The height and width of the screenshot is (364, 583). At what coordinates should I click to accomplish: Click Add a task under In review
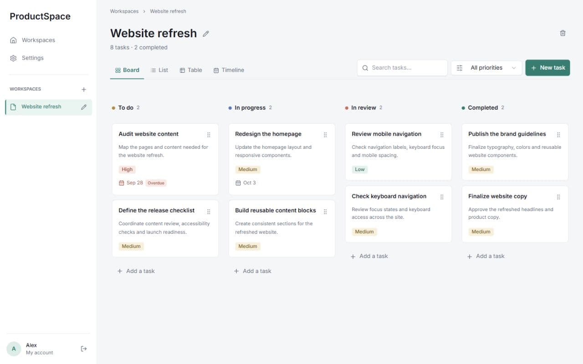[x=369, y=256]
